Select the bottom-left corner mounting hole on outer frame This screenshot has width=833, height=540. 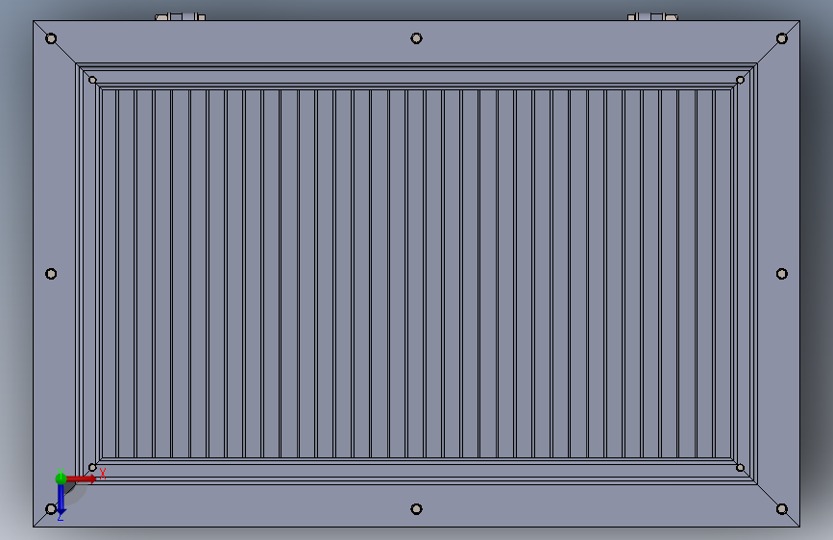click(x=51, y=509)
